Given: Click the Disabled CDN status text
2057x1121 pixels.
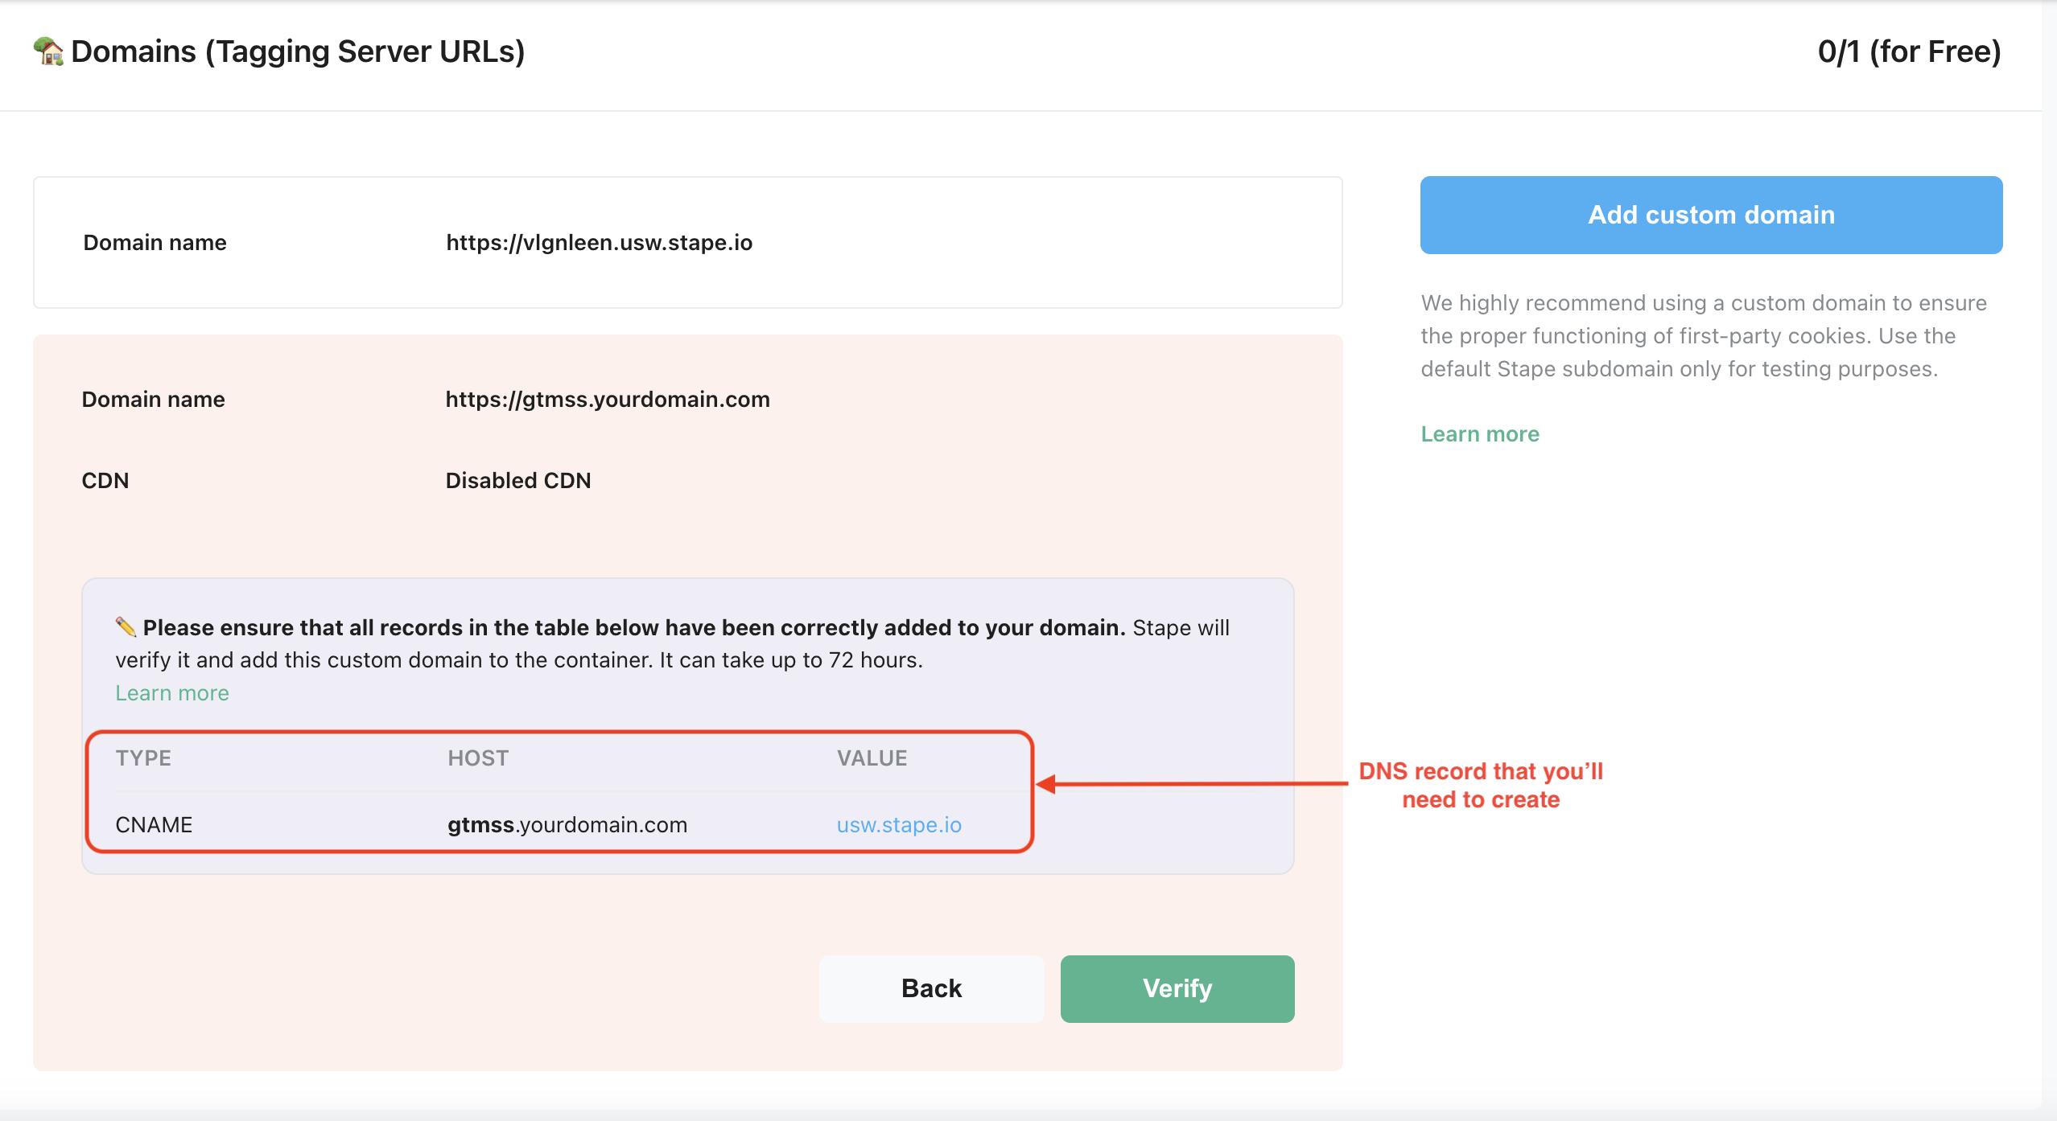Looking at the screenshot, I should click(518, 481).
